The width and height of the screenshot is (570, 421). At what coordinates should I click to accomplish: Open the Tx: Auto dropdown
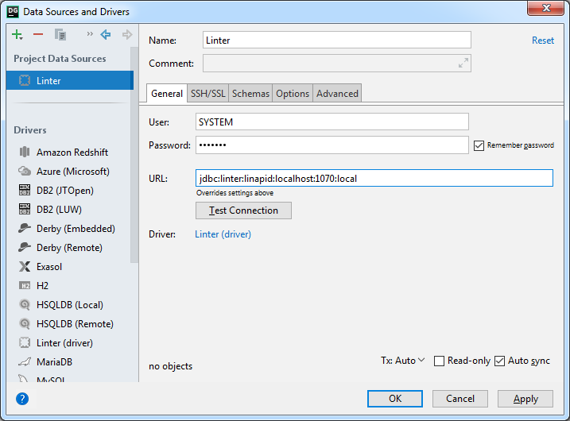402,361
